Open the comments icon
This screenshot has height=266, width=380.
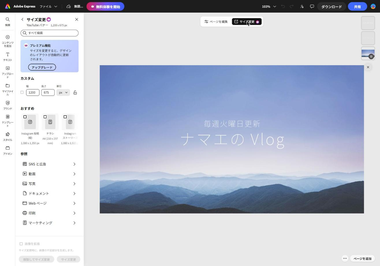(312, 6)
